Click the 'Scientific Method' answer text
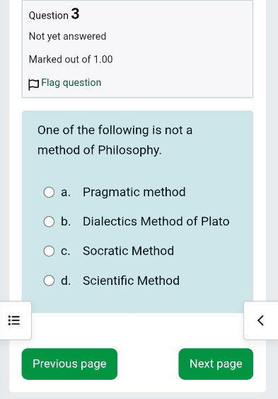 click(x=131, y=281)
